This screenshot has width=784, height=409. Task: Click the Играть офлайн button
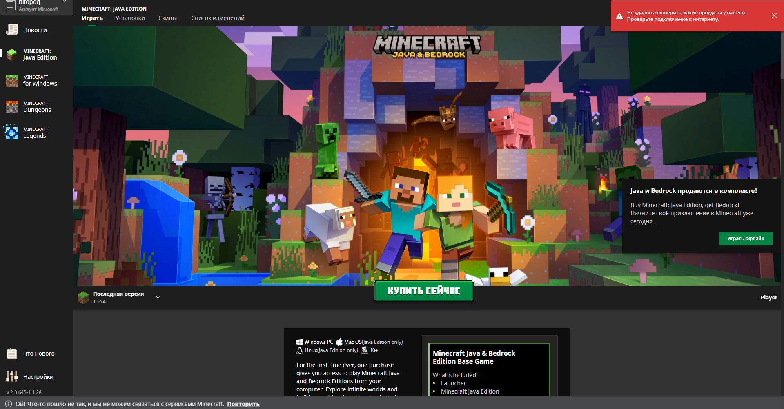[746, 239]
